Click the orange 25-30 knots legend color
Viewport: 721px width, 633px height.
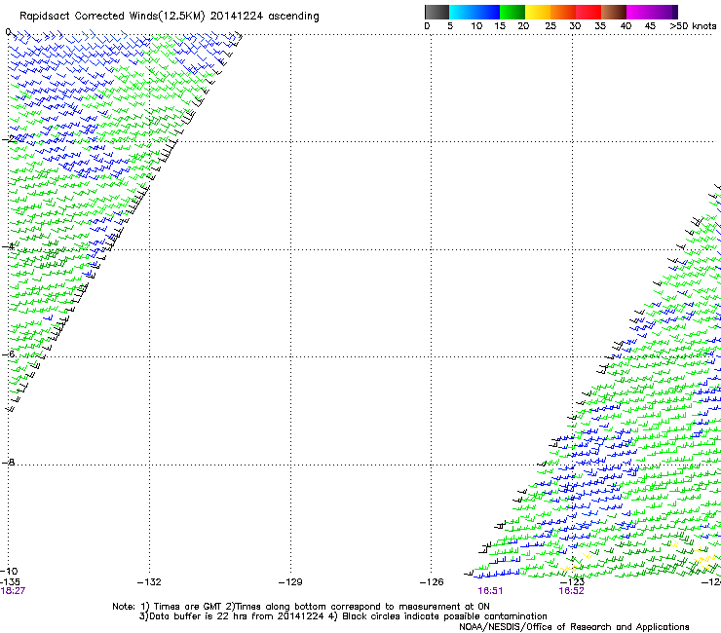click(563, 12)
